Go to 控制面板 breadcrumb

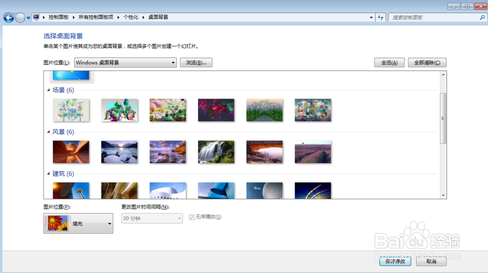pyautogui.click(x=59, y=17)
